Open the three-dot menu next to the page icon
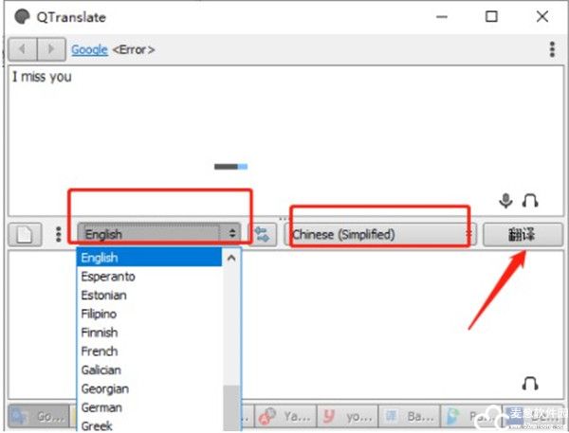The image size is (569, 433). point(59,235)
